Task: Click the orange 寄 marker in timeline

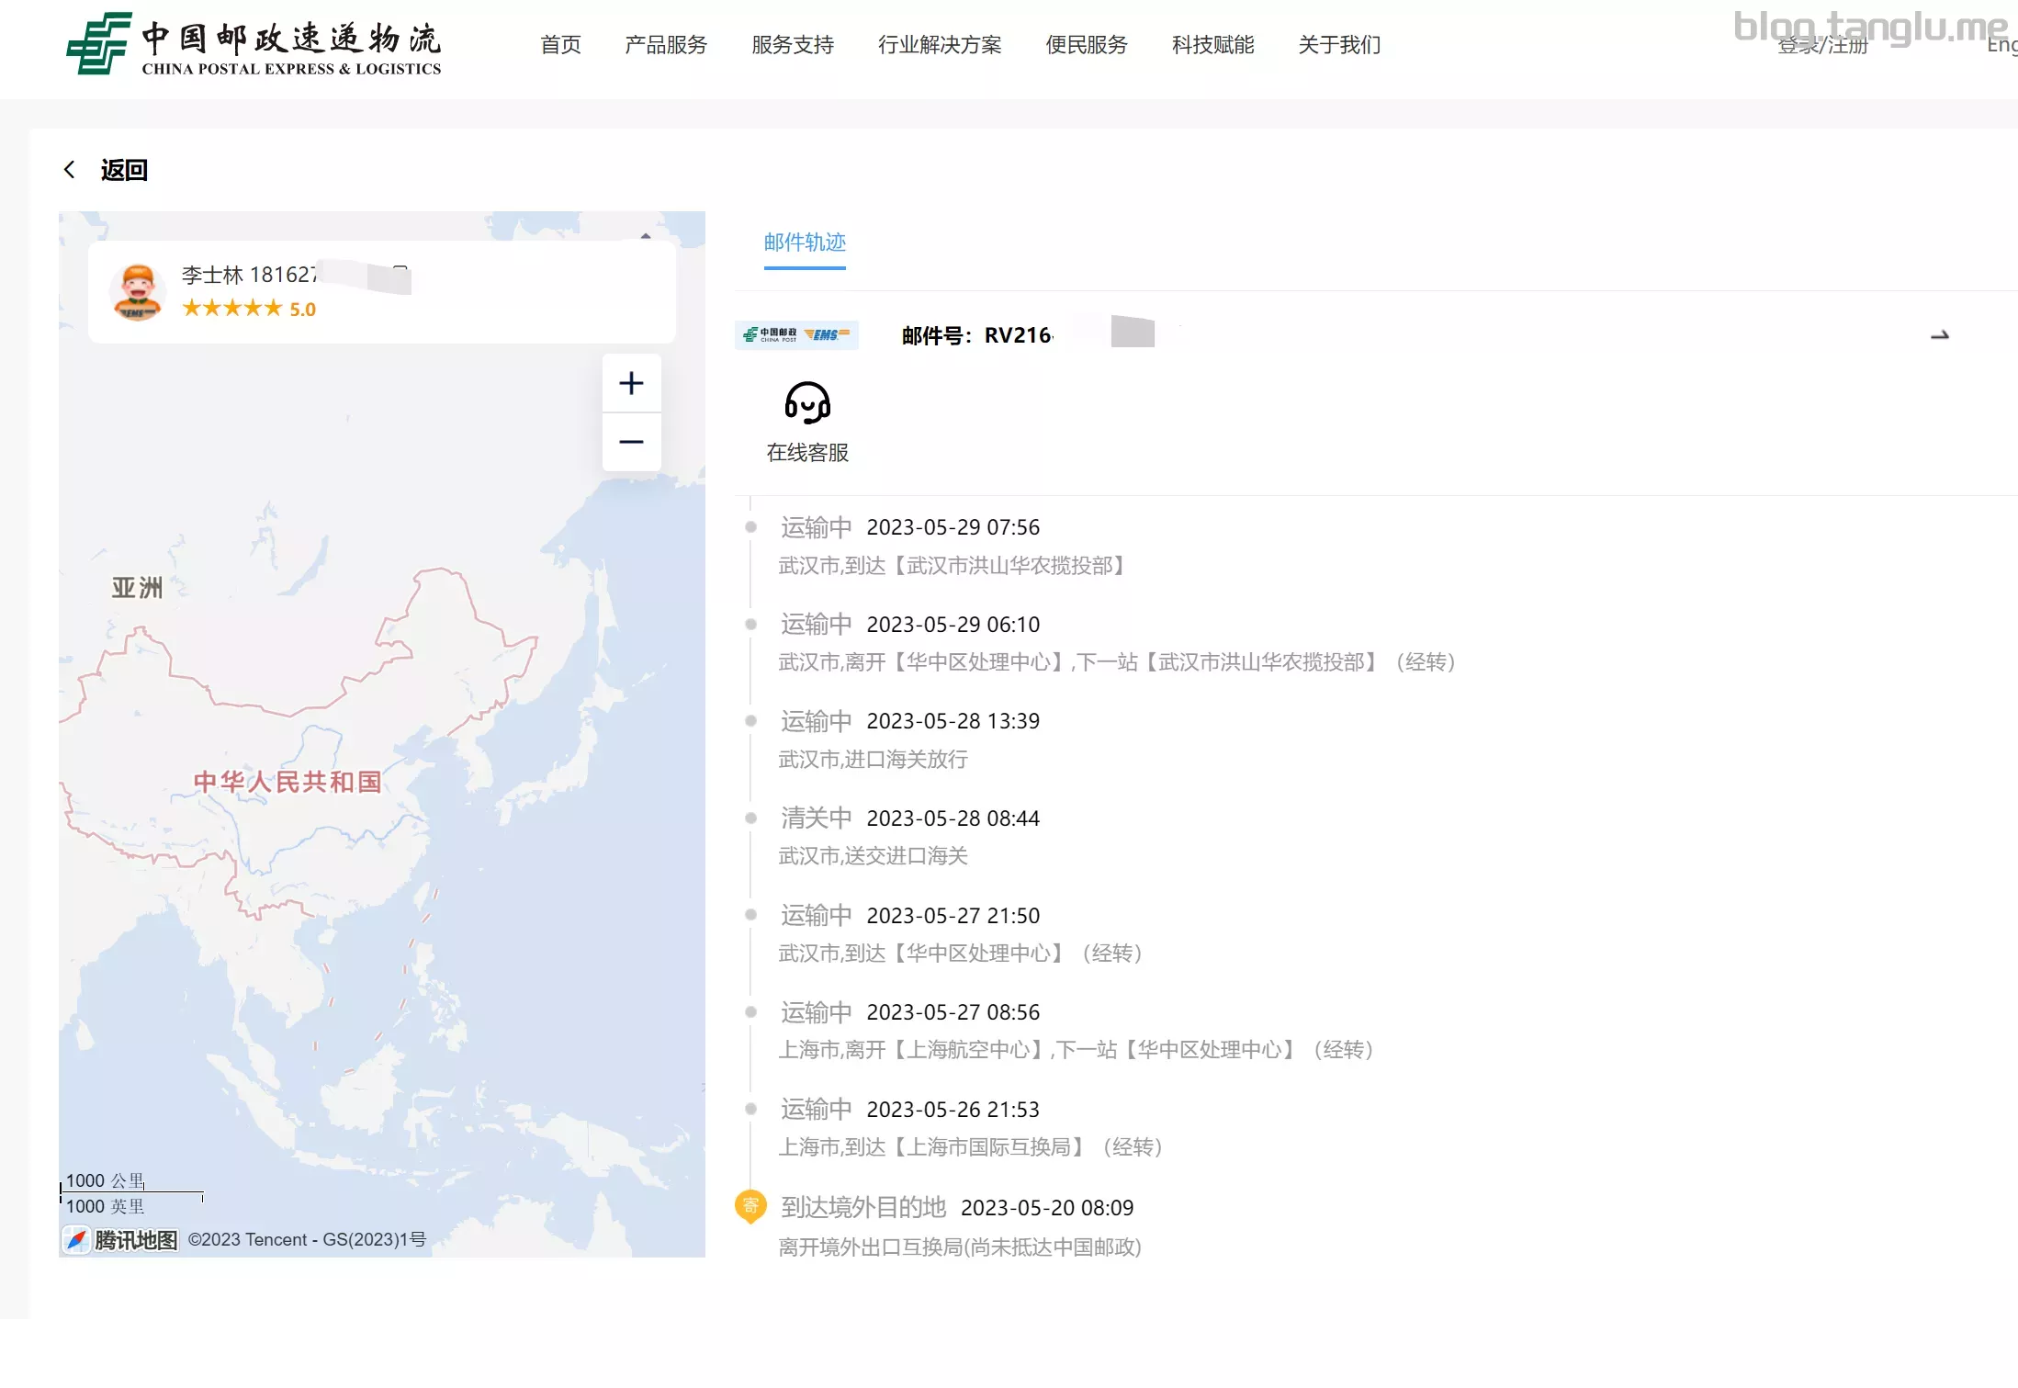Action: click(x=750, y=1206)
